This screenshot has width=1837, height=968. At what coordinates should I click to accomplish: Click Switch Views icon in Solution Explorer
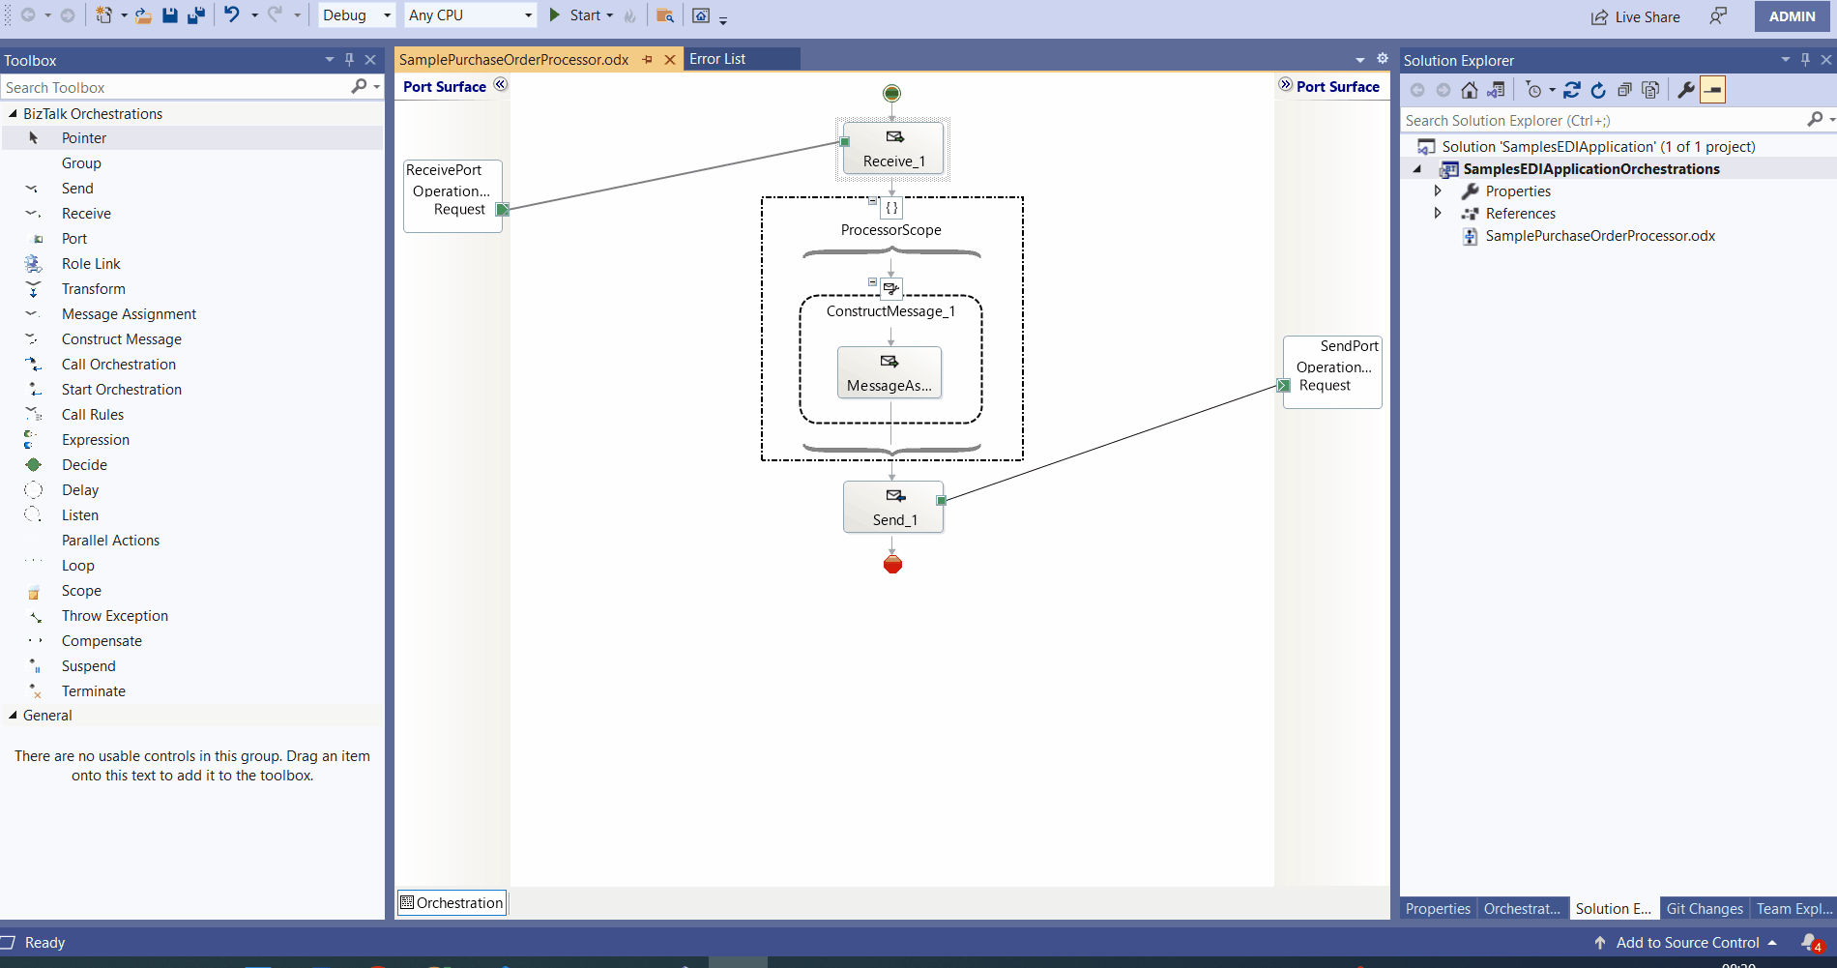(x=1496, y=90)
